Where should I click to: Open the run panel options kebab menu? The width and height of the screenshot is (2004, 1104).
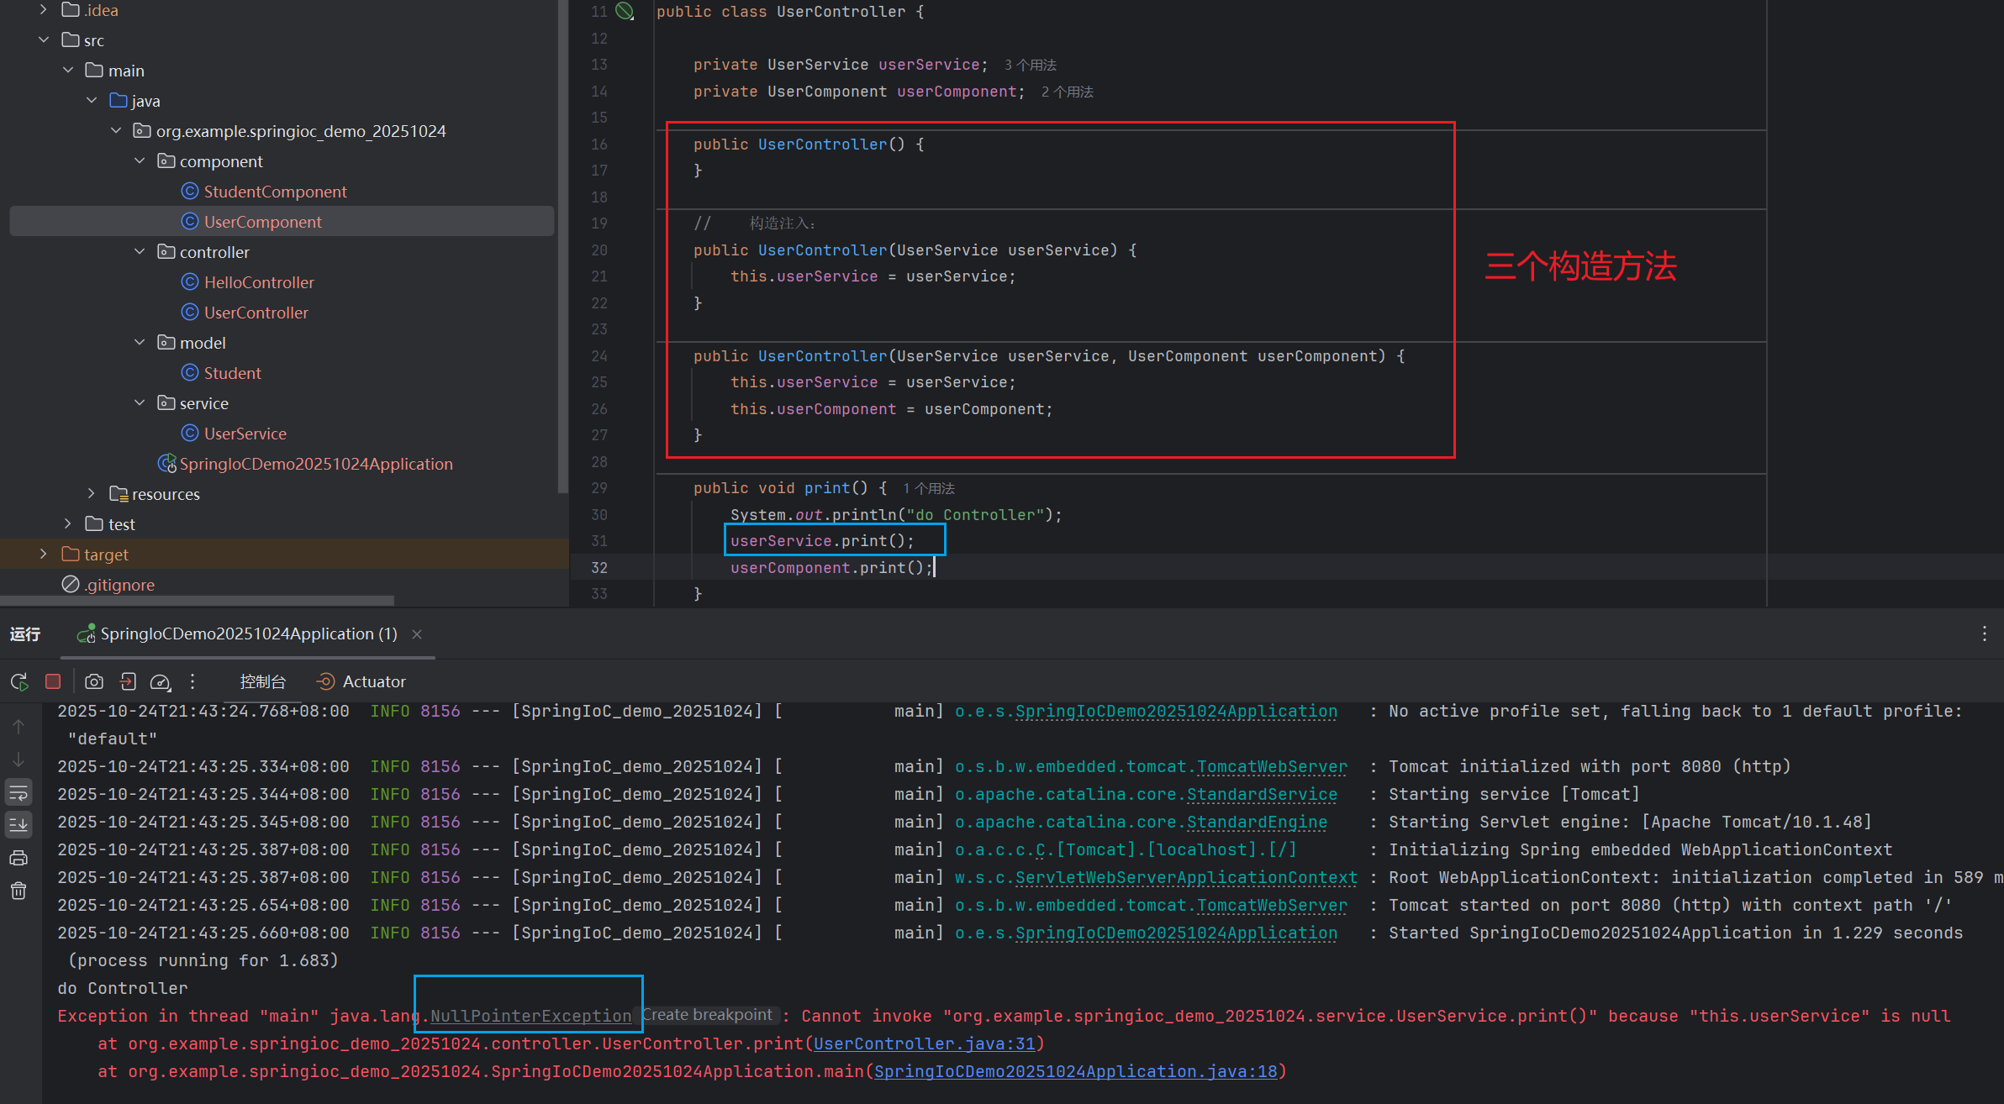coord(1984,633)
